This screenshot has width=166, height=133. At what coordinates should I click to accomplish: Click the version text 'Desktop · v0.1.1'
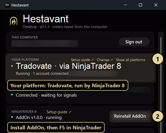tap(36, 27)
